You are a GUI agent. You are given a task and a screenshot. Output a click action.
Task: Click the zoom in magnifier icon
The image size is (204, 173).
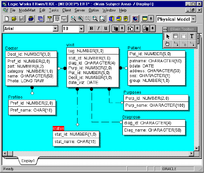[x=80, y=19]
